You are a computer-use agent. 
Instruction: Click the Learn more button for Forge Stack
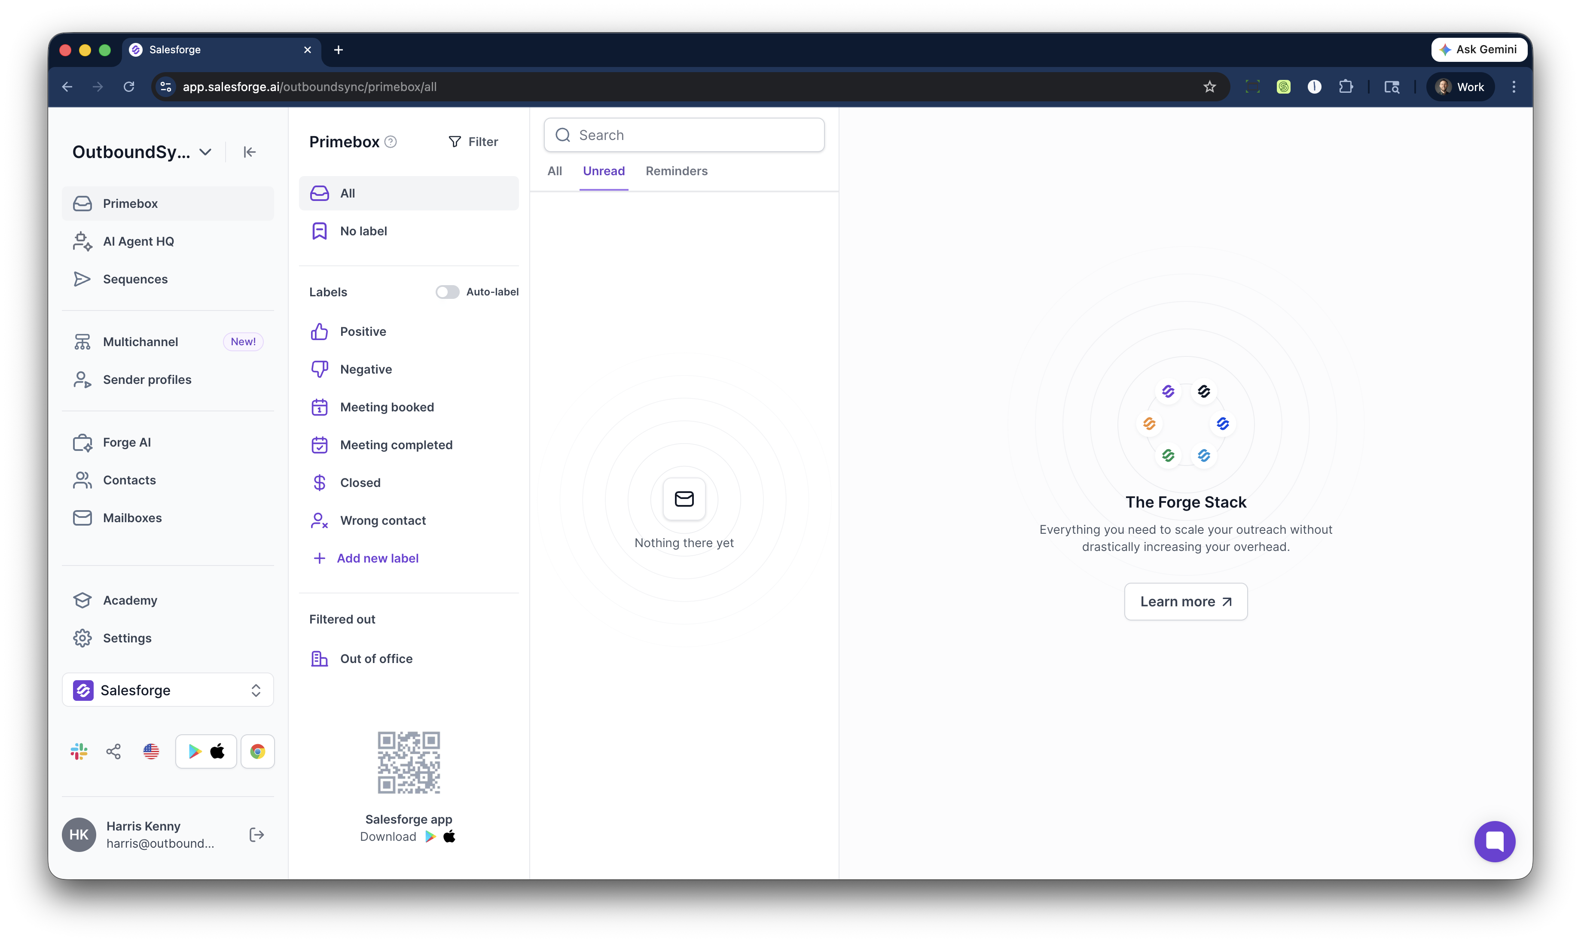(x=1185, y=601)
